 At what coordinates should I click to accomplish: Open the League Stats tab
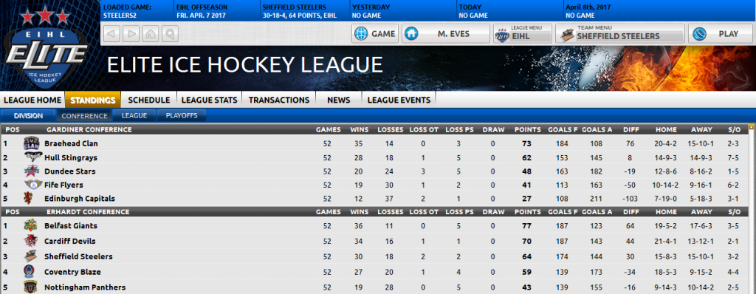click(x=209, y=100)
